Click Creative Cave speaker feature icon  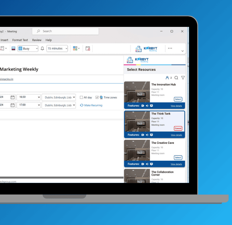click(x=147, y=164)
